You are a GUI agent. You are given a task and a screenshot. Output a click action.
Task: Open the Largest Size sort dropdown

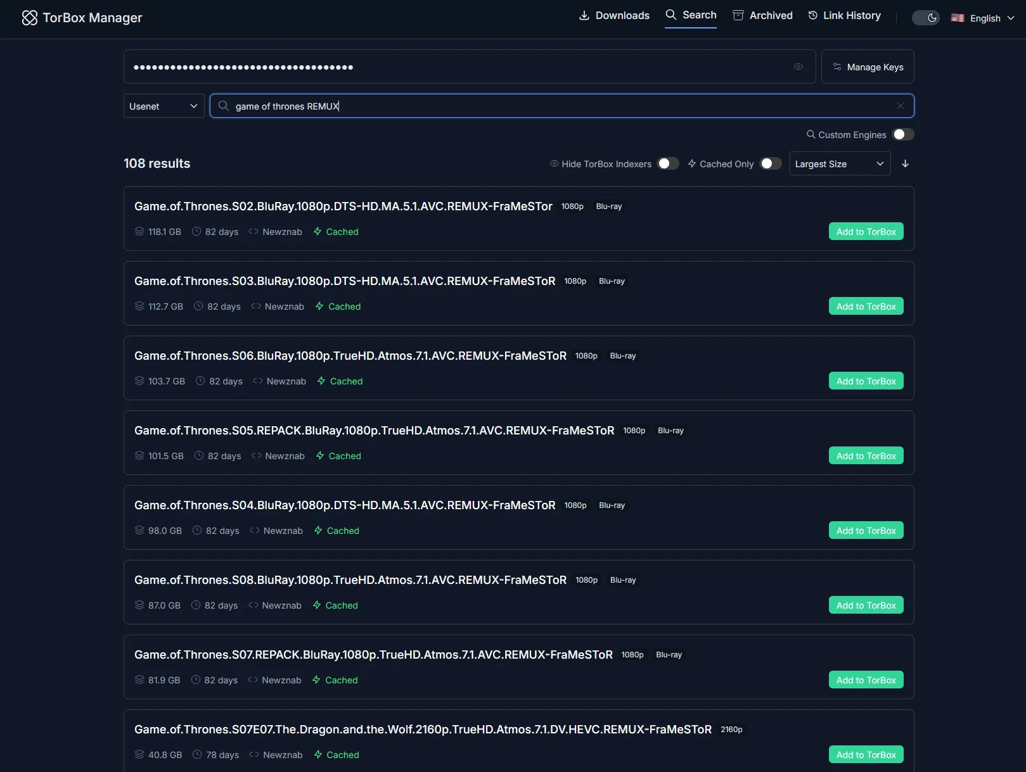[840, 163]
